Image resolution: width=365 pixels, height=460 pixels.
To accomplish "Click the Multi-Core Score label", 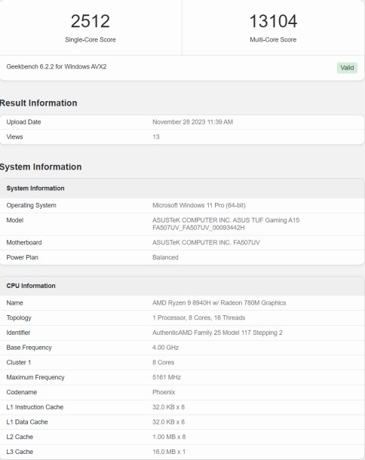I will click(273, 40).
